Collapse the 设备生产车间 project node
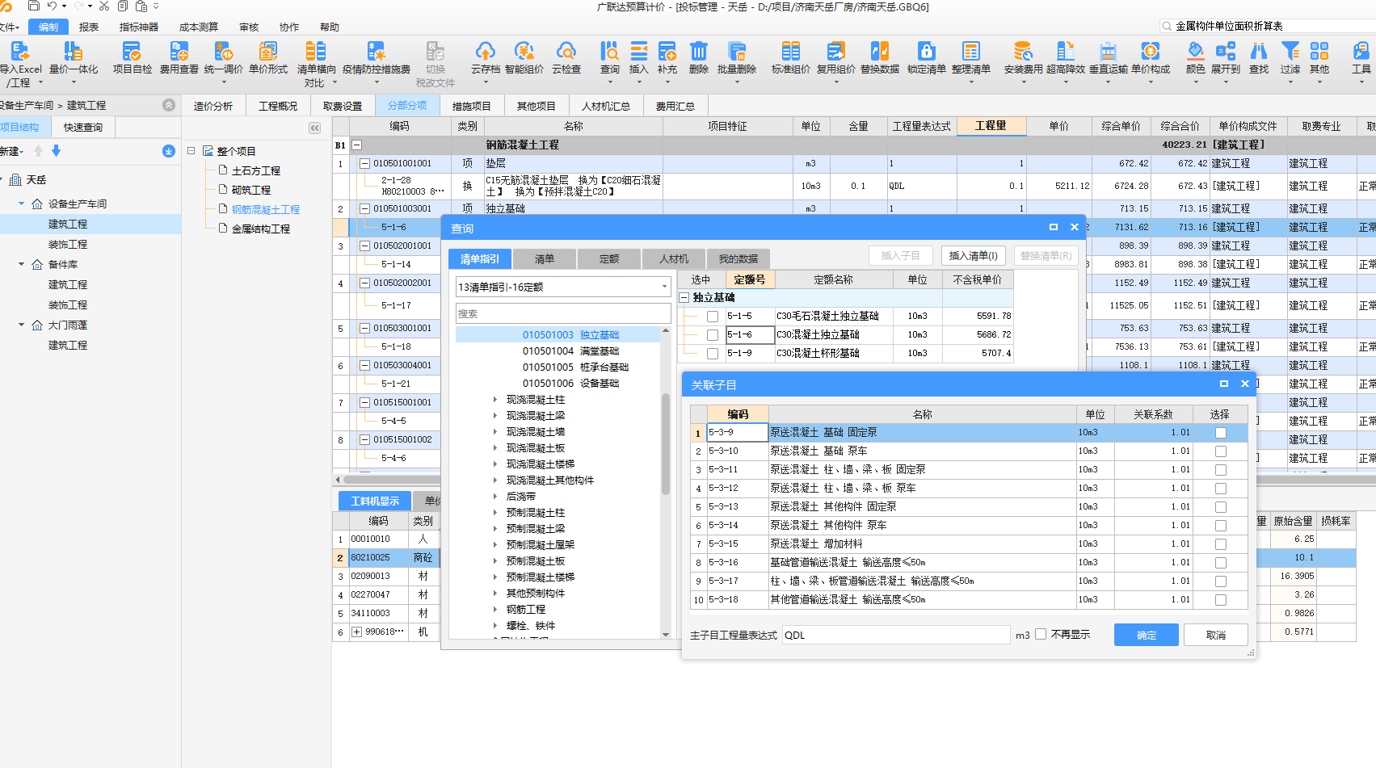This screenshot has width=1376, height=768. point(22,204)
